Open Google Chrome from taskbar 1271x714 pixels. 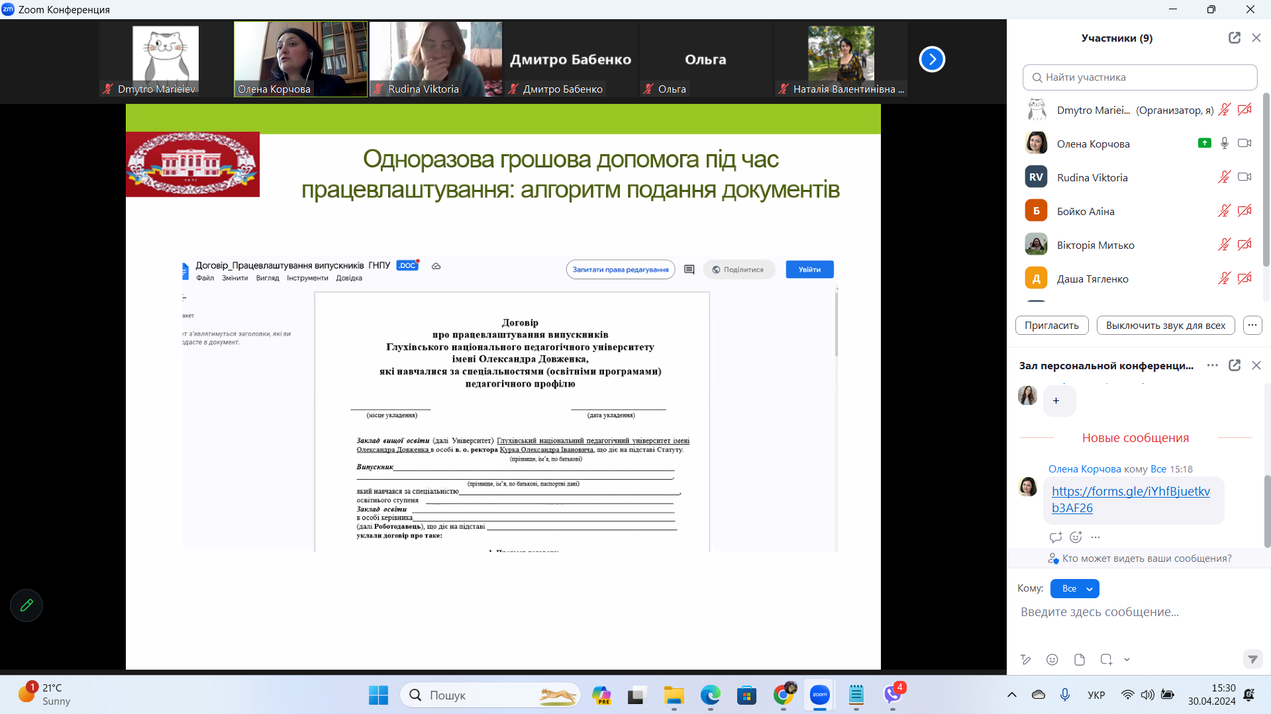pyautogui.click(x=784, y=695)
